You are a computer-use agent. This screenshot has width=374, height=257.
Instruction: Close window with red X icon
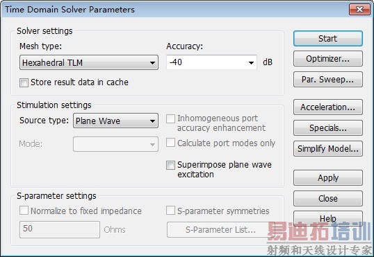point(359,10)
